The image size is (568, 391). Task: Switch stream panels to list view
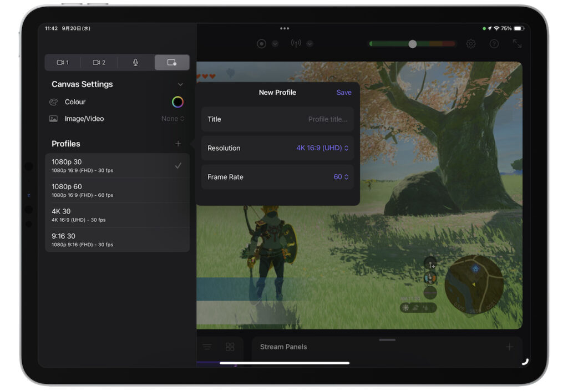(x=207, y=346)
